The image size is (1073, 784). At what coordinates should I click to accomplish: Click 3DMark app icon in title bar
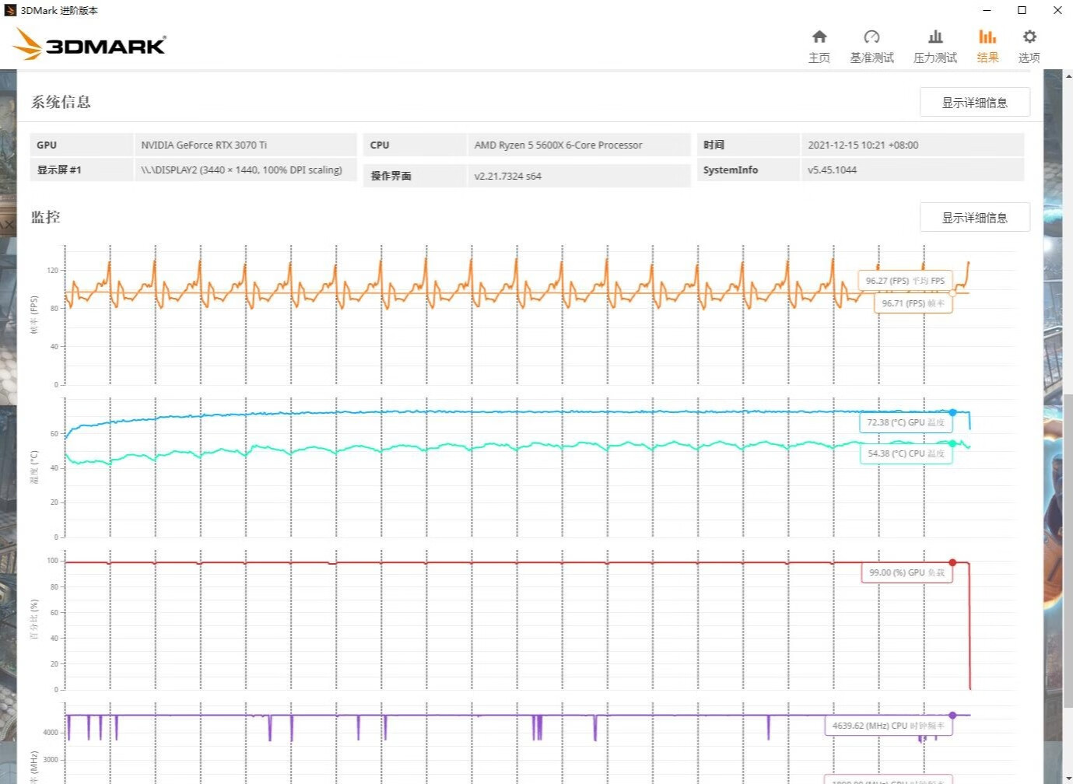click(x=10, y=10)
